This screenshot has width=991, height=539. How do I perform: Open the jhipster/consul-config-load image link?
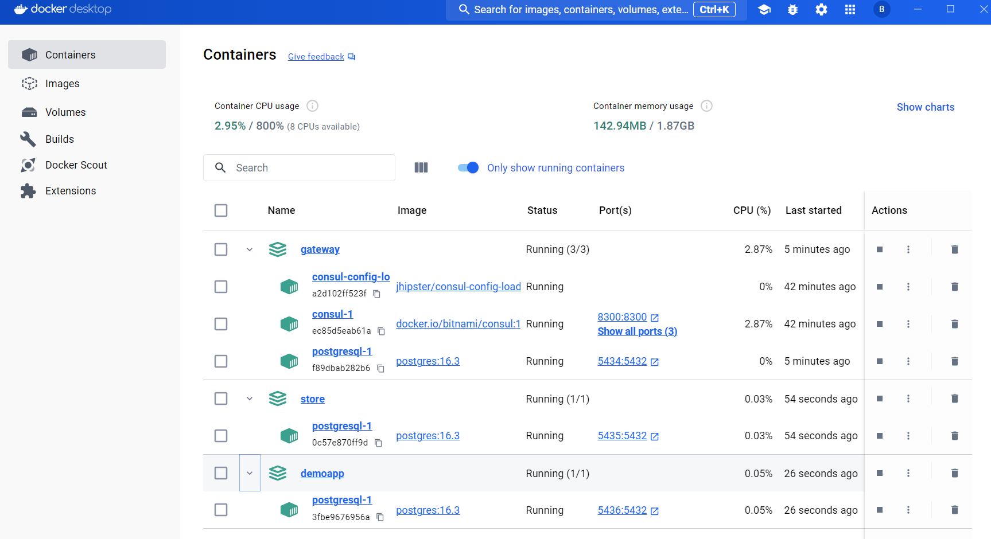(458, 287)
